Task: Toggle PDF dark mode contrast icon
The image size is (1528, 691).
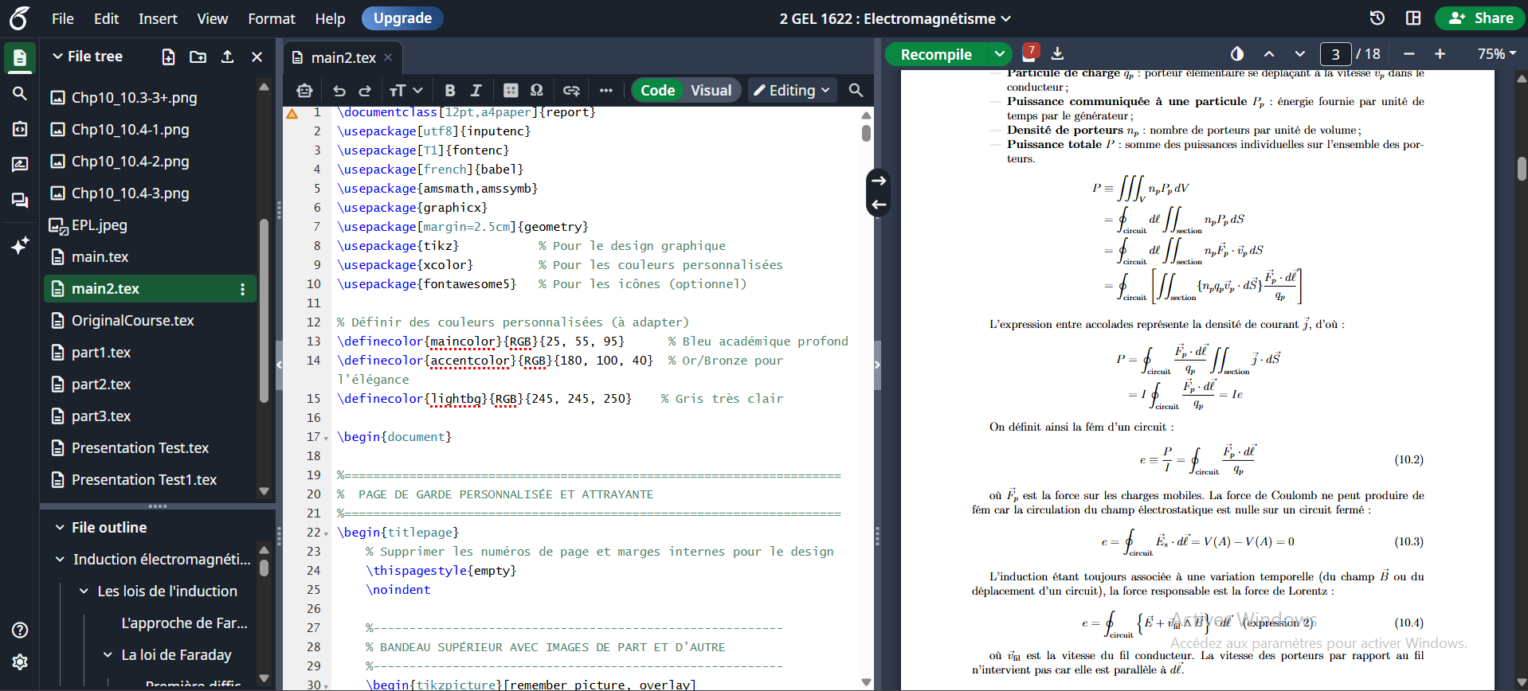Action: 1237,53
